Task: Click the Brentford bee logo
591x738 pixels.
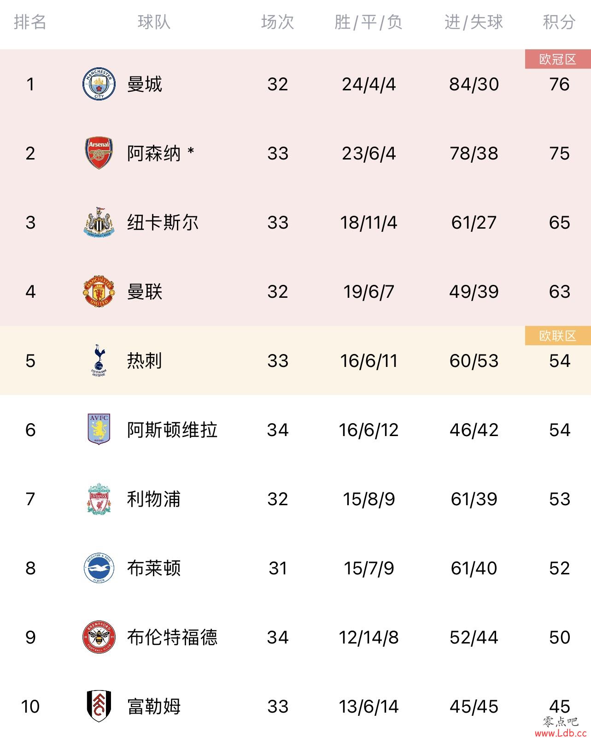Action: click(99, 637)
